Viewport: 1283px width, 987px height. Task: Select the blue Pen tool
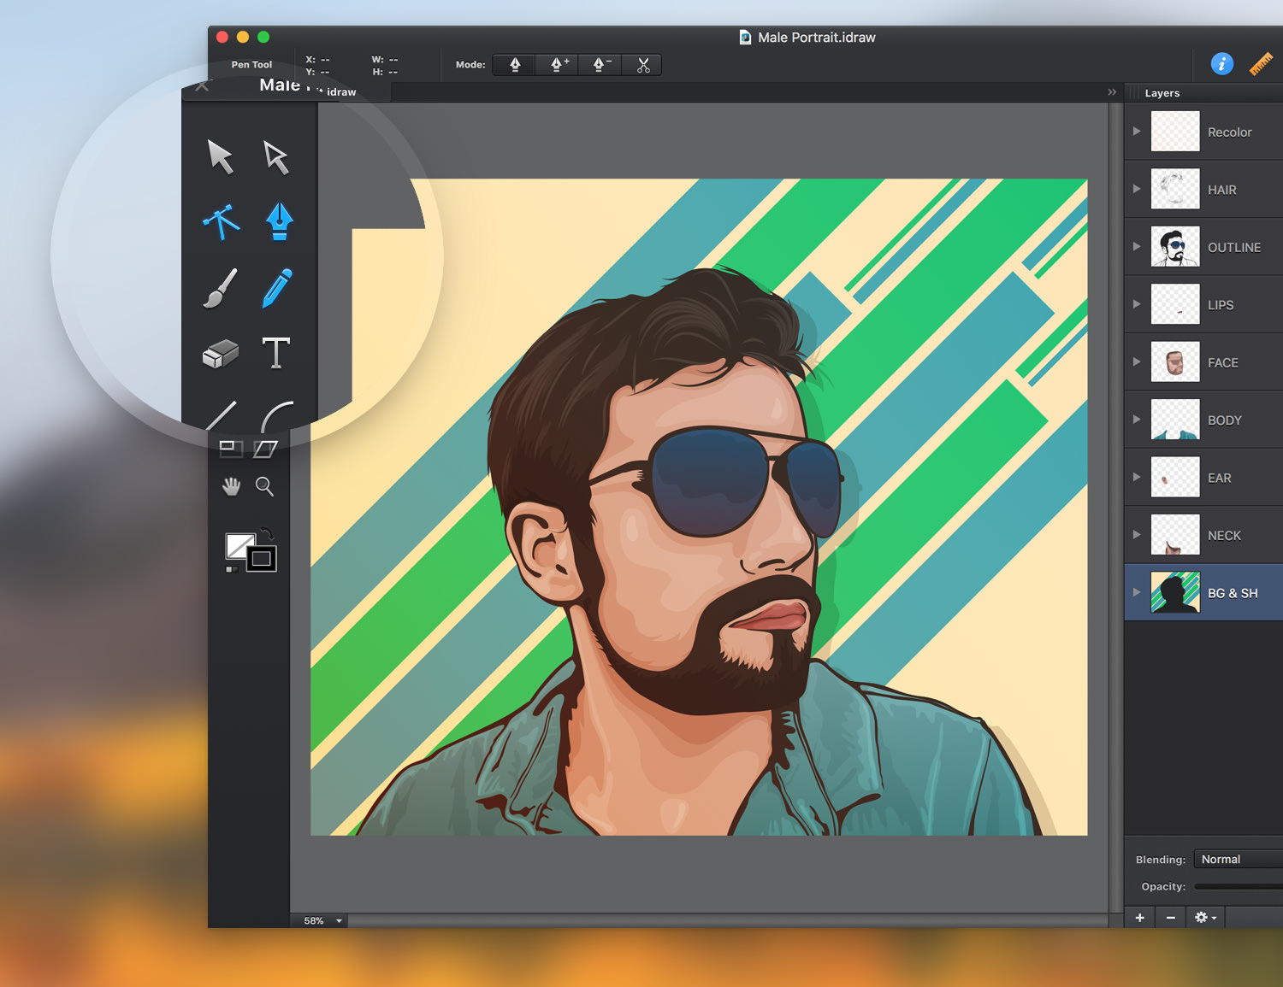coord(279,221)
